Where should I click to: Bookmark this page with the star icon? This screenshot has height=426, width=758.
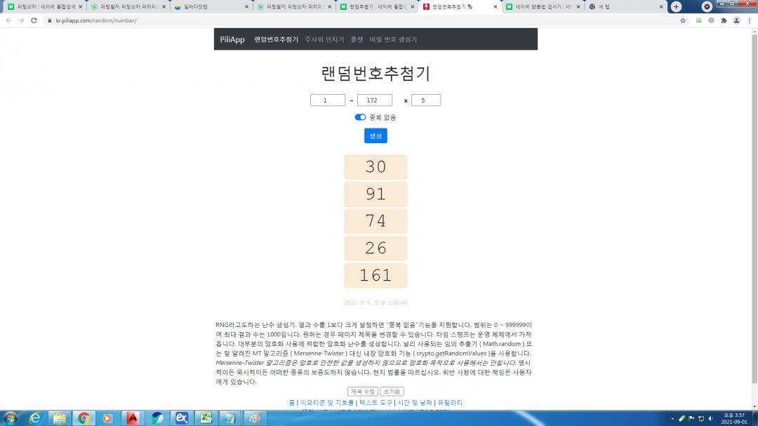pyautogui.click(x=683, y=20)
